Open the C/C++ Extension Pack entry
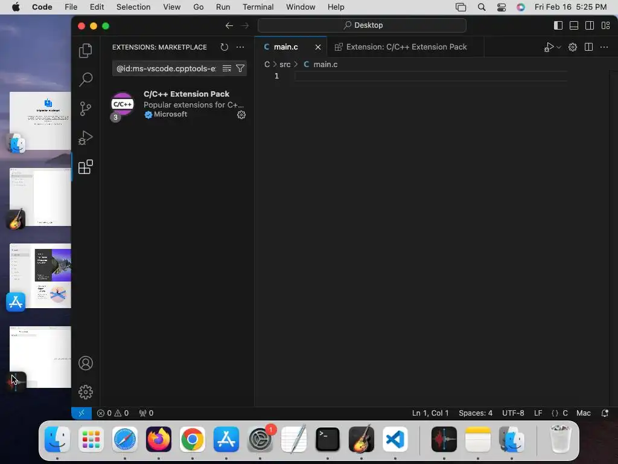The image size is (618, 464). click(x=177, y=105)
